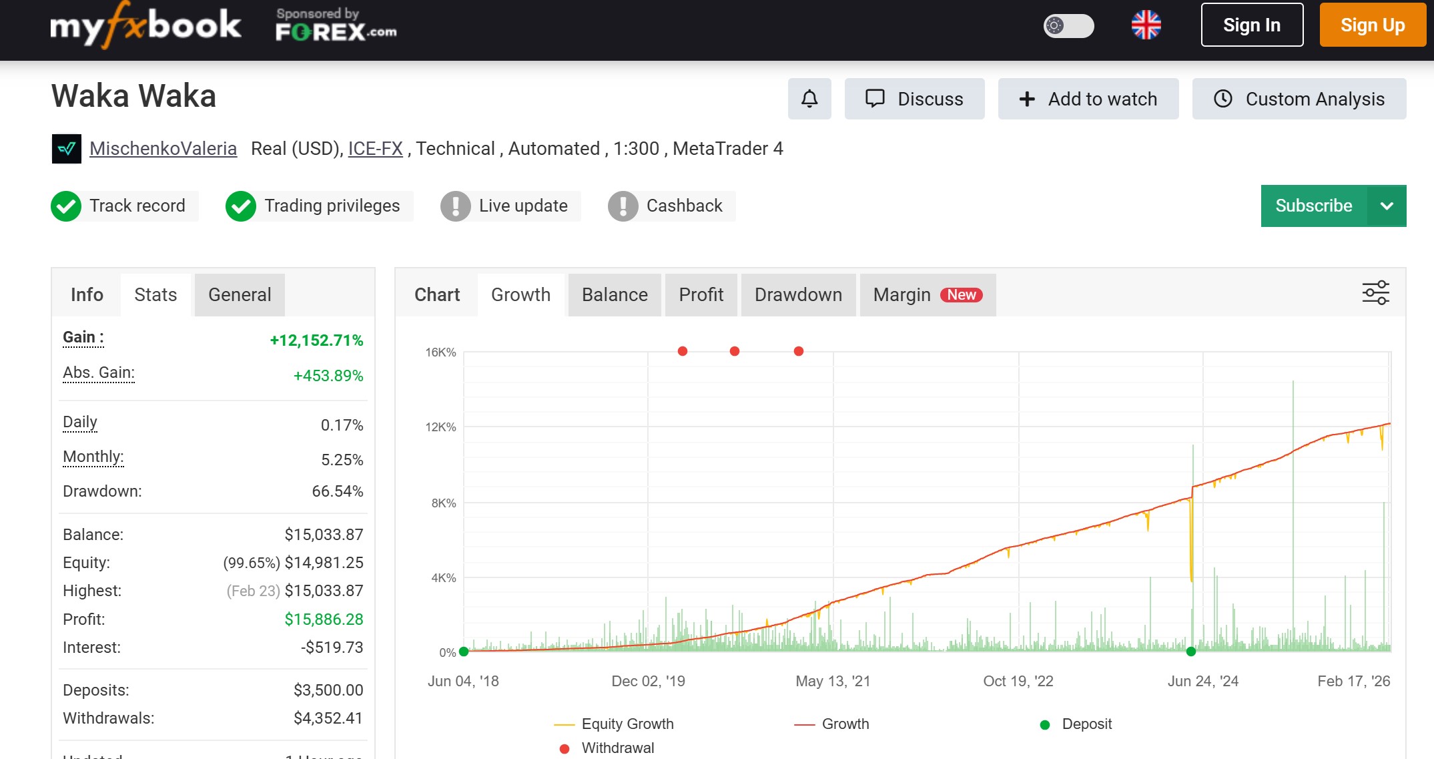This screenshot has height=759, width=1434.
Task: Click the Track record checkmark icon
Action: point(66,206)
